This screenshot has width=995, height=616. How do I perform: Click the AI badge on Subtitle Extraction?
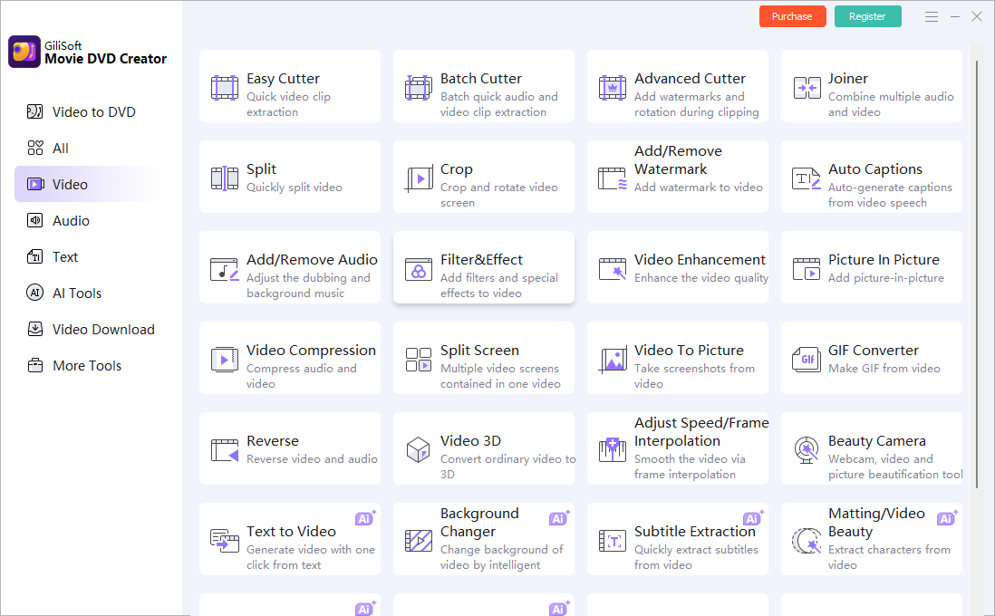(x=754, y=517)
